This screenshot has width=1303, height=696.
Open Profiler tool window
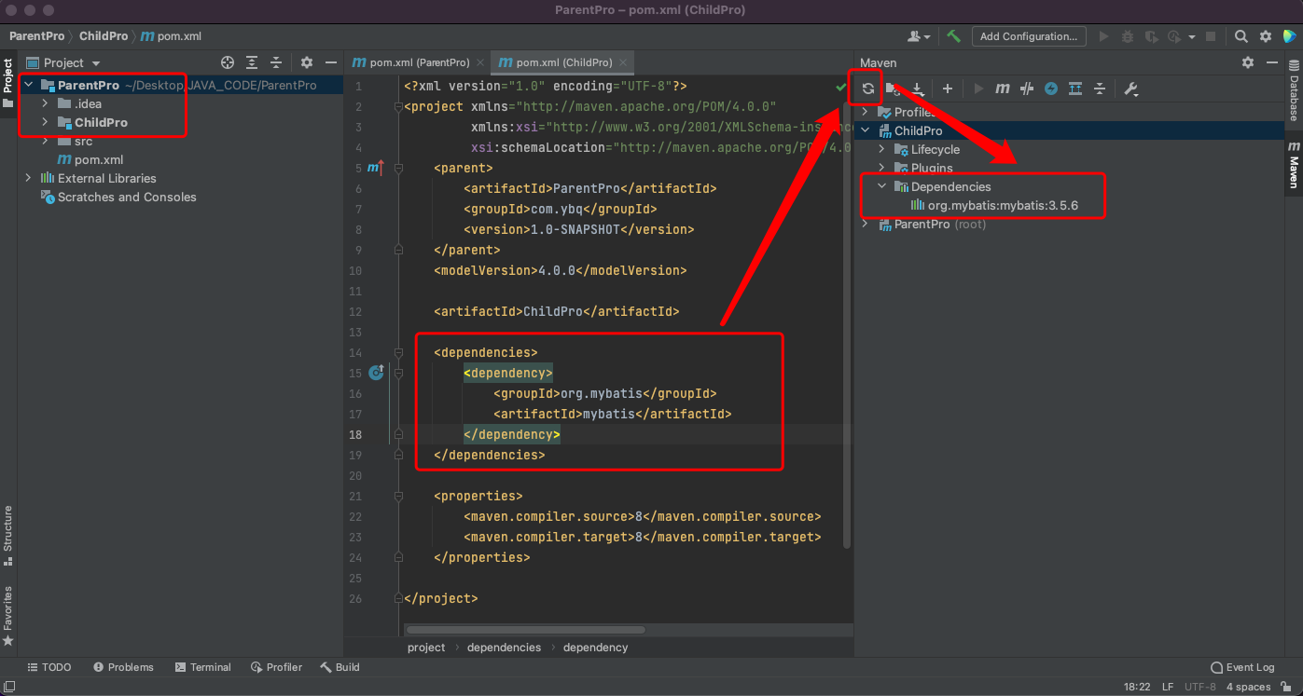(x=276, y=667)
